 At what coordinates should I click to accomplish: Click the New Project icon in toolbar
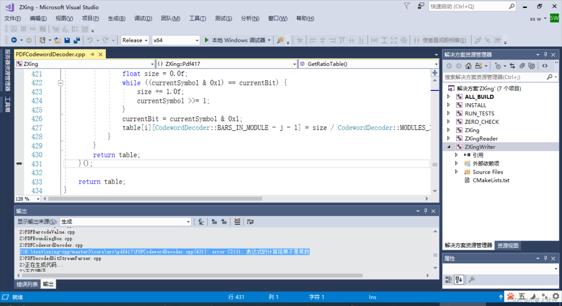pos(42,40)
